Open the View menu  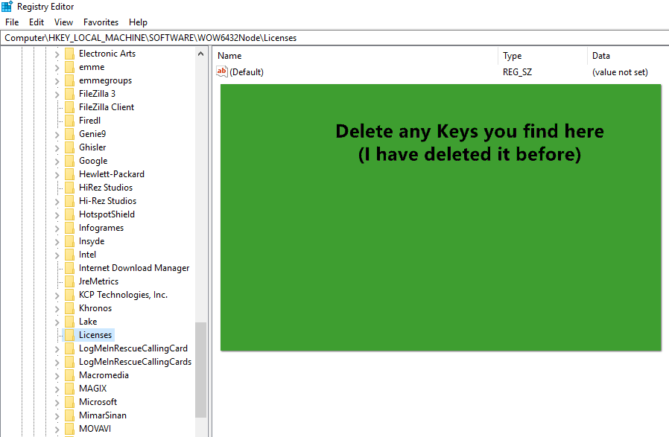click(63, 22)
